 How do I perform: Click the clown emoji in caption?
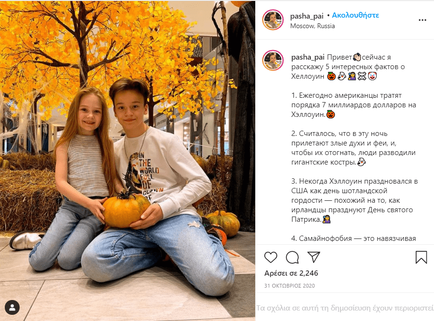[372, 76]
